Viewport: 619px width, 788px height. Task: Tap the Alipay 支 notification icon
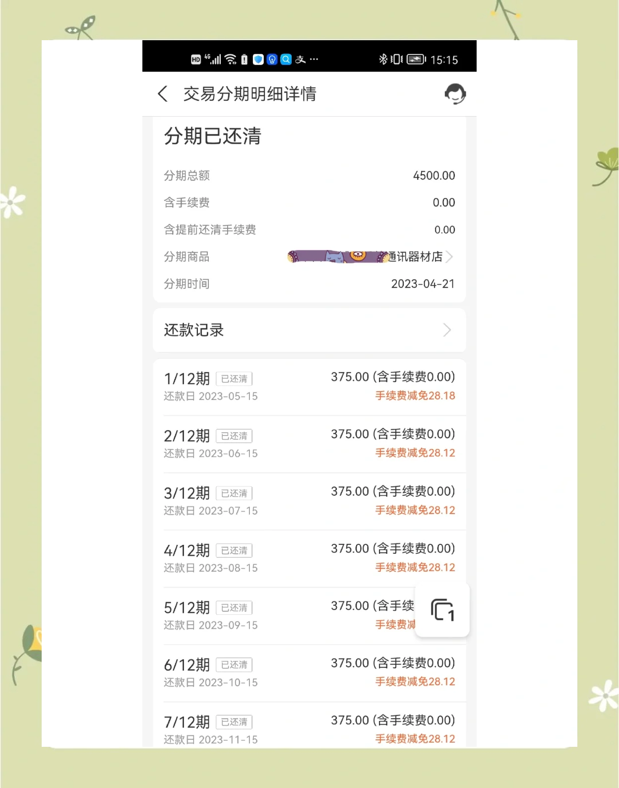tap(300, 60)
